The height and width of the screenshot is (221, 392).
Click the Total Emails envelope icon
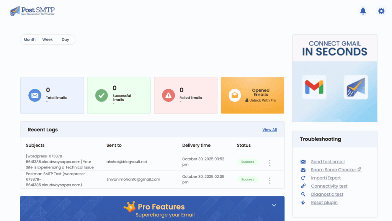click(35, 95)
